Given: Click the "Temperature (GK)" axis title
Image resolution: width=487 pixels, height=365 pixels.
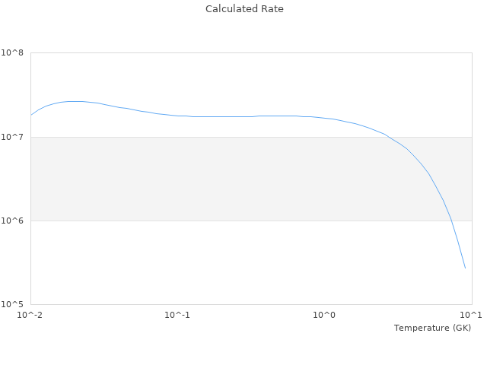Looking at the screenshot, I should click(432, 328).
